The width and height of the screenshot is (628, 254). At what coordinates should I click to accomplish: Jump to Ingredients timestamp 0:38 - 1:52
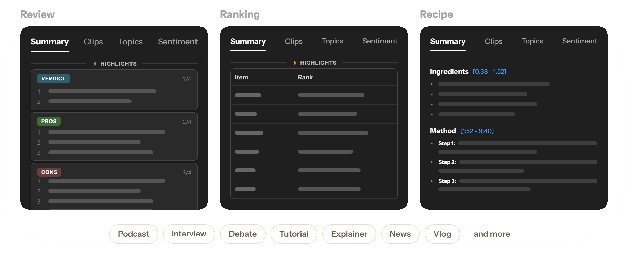(x=490, y=72)
